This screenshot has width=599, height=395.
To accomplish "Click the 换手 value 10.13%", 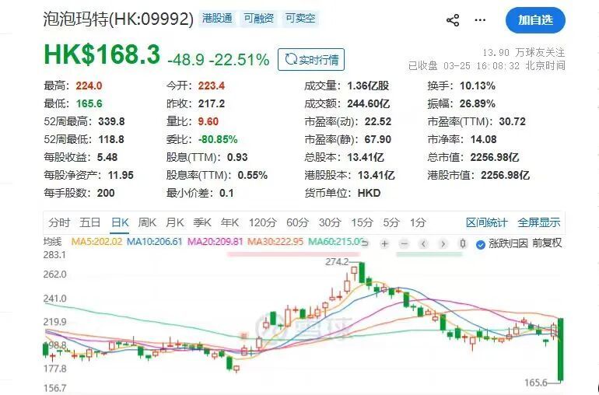I will click(478, 86).
